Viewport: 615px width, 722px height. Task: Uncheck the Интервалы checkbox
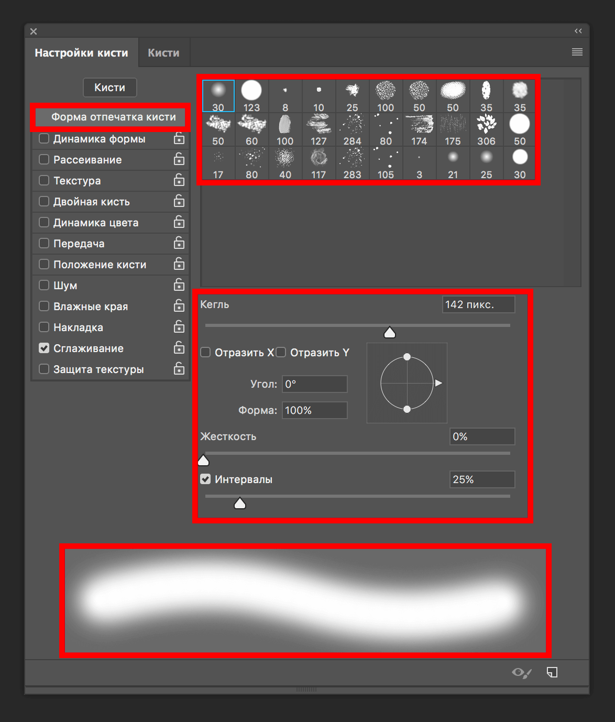(x=205, y=479)
